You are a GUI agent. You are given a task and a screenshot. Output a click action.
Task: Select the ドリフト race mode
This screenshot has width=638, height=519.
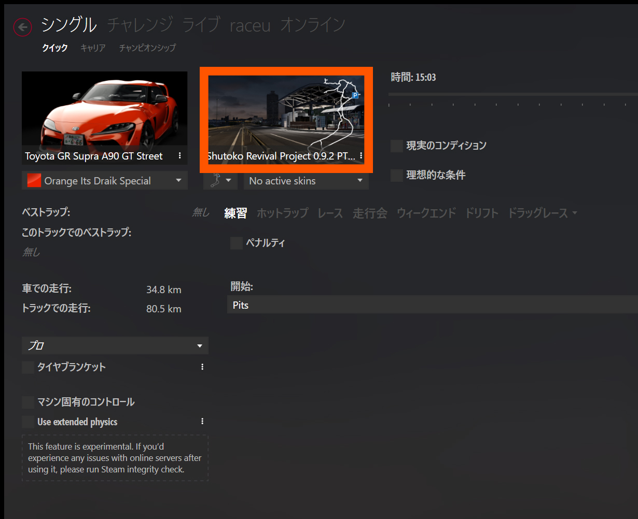[x=481, y=213]
